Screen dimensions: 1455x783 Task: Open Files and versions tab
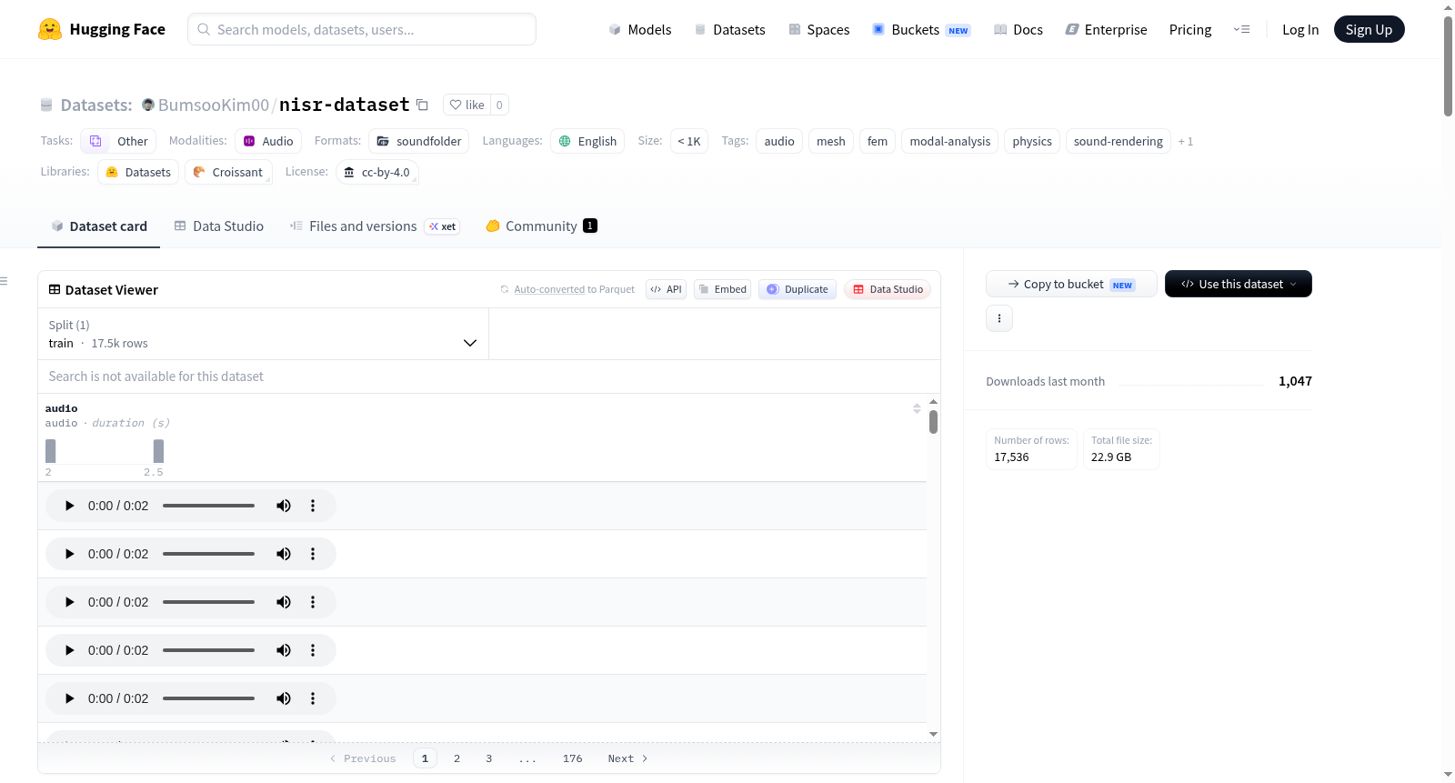(375, 226)
